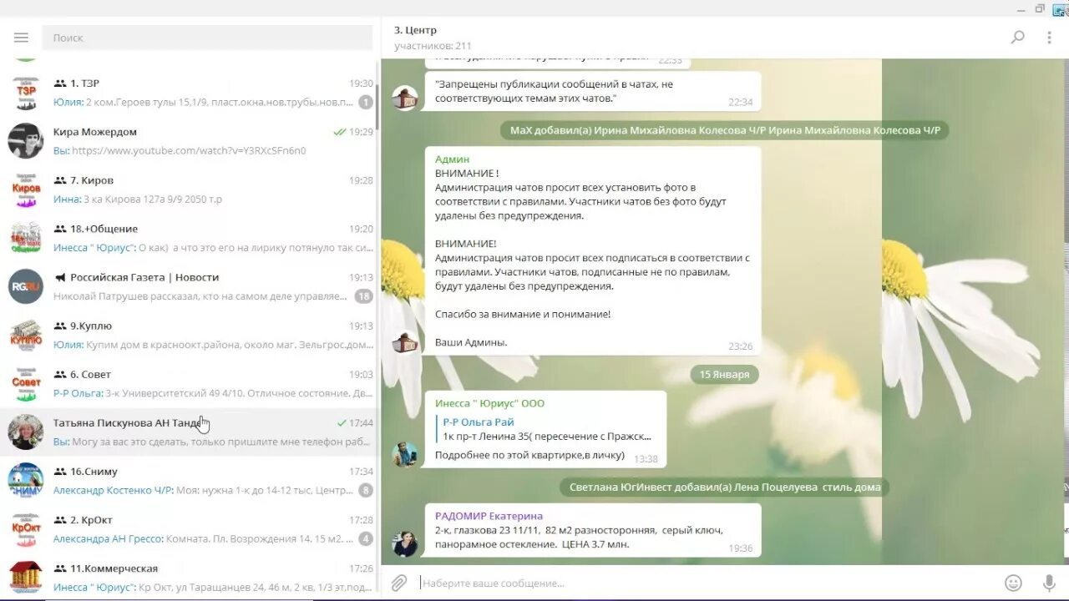Open the 7. Киров group chat
The height and width of the screenshot is (601, 1069).
coord(190,189)
